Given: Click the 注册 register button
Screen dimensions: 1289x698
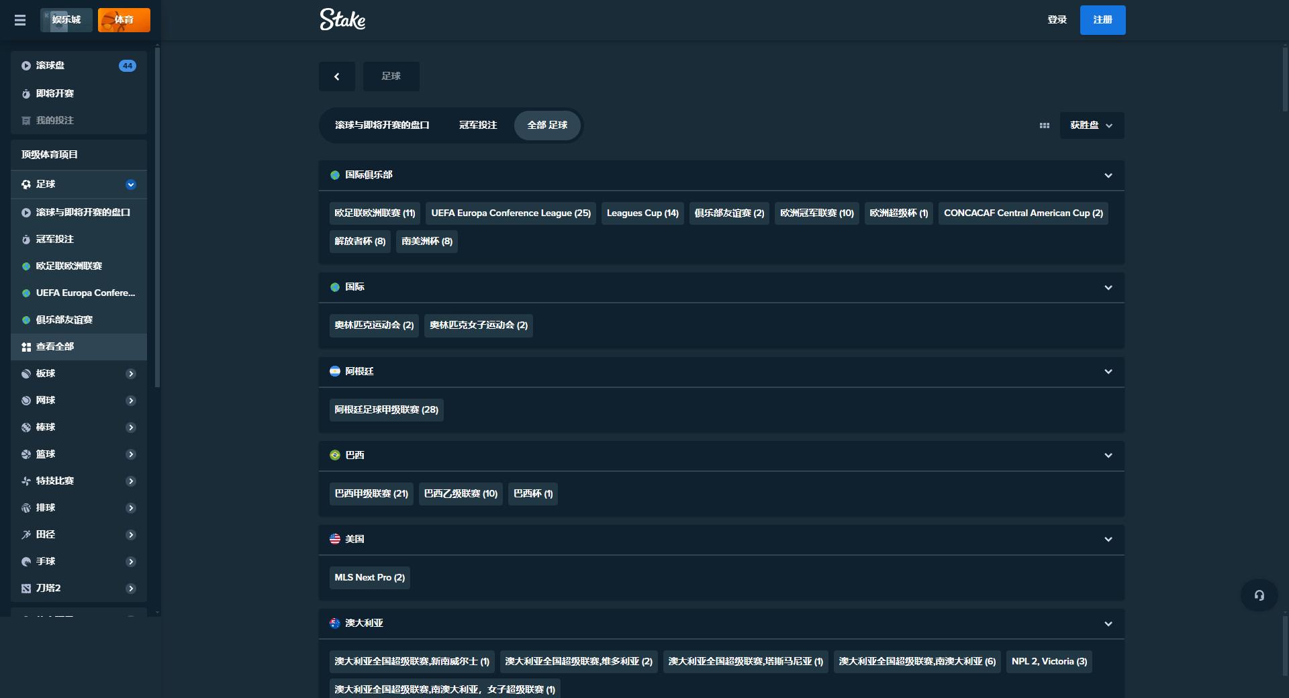Looking at the screenshot, I should click(1103, 20).
